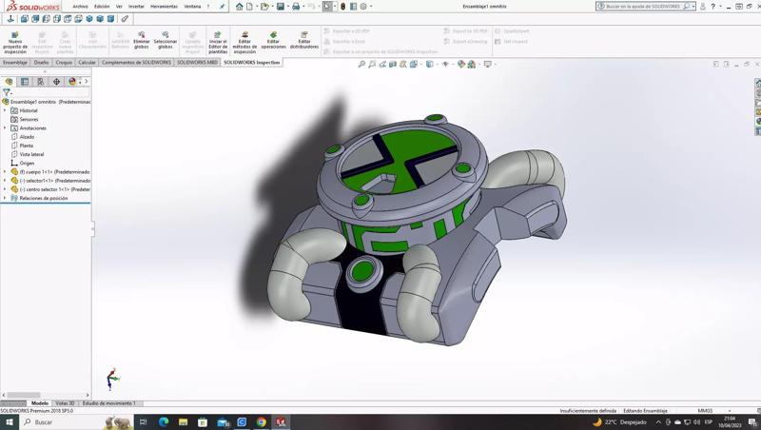Click the Editar operaciones icon

point(274,34)
